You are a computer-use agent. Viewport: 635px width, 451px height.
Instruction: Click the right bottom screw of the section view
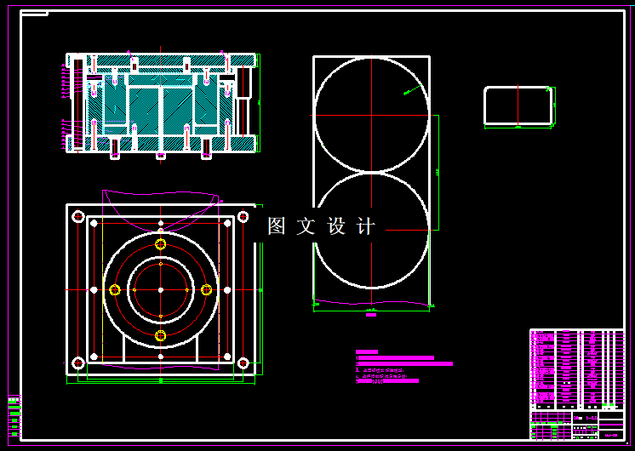[x=207, y=149]
